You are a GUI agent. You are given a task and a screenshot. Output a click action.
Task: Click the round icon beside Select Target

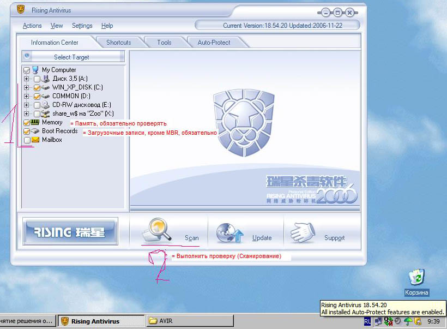pos(27,56)
